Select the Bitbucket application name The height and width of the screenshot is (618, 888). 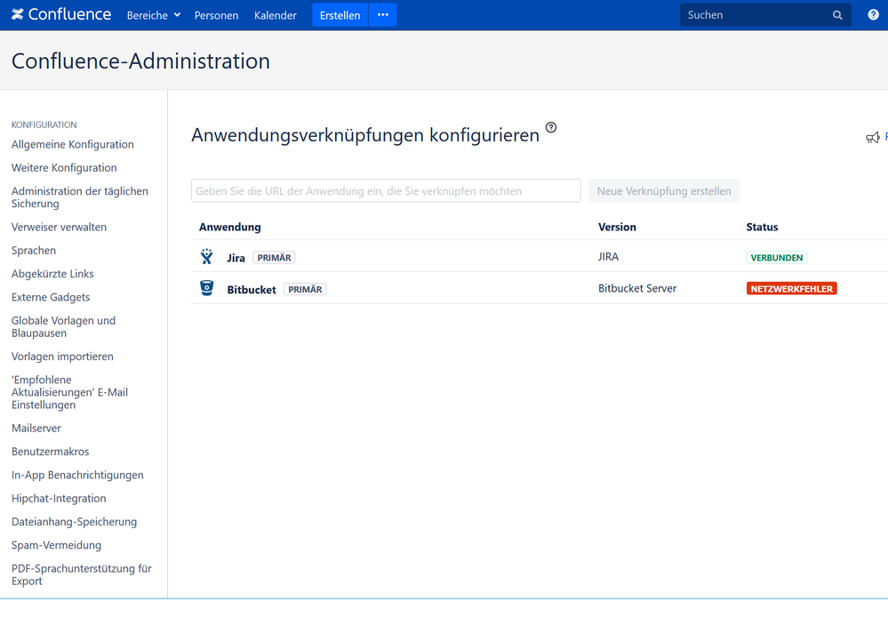coord(252,290)
